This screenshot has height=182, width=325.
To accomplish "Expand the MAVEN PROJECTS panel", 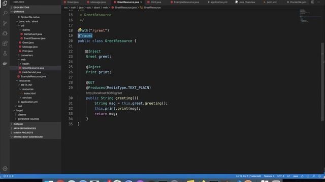I will pos(36,132).
